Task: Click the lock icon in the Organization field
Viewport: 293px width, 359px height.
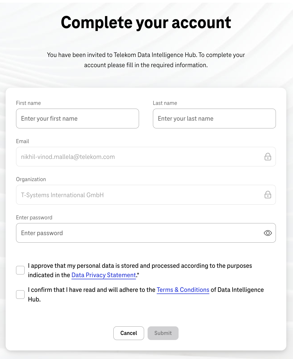Action: [x=268, y=195]
